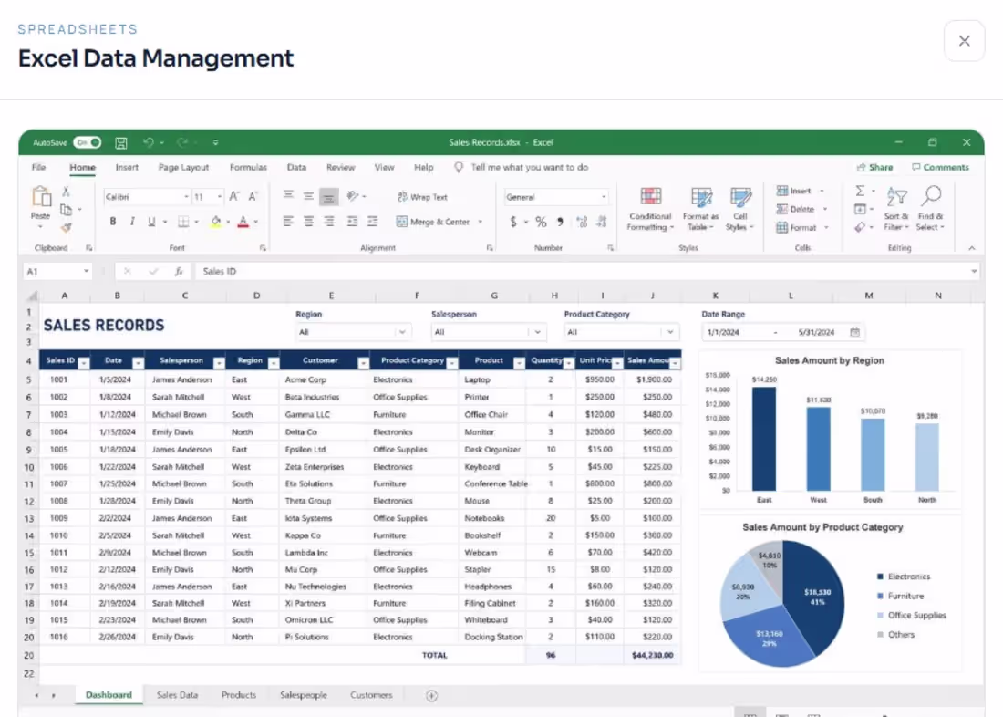Close the Excel Data Management preview

coord(964,41)
